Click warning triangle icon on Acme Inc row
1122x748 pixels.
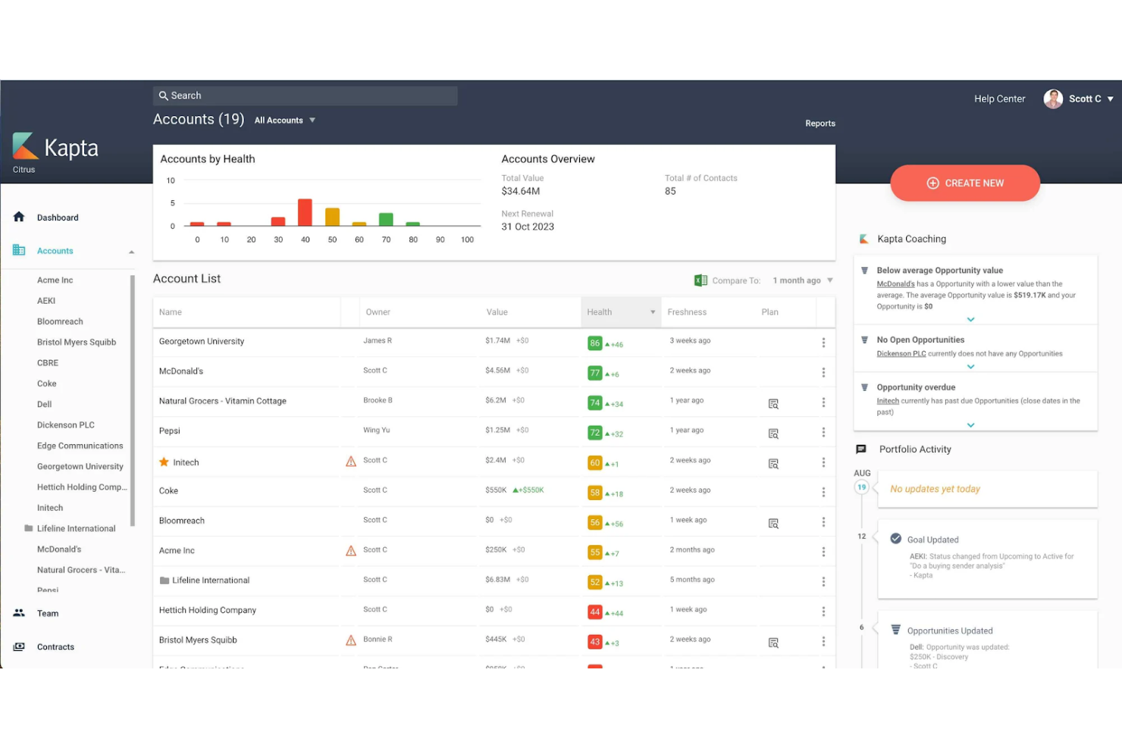tap(351, 551)
